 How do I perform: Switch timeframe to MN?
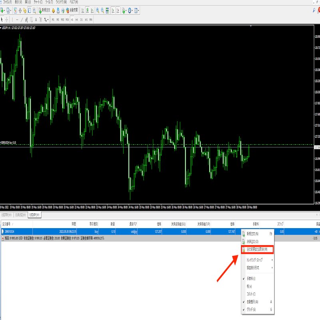coord(91,20)
